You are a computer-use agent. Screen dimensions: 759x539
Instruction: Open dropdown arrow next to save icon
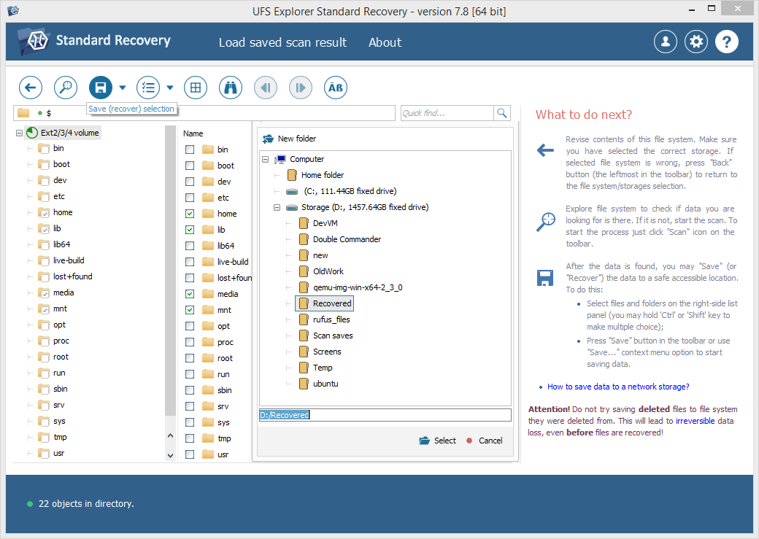(x=123, y=88)
